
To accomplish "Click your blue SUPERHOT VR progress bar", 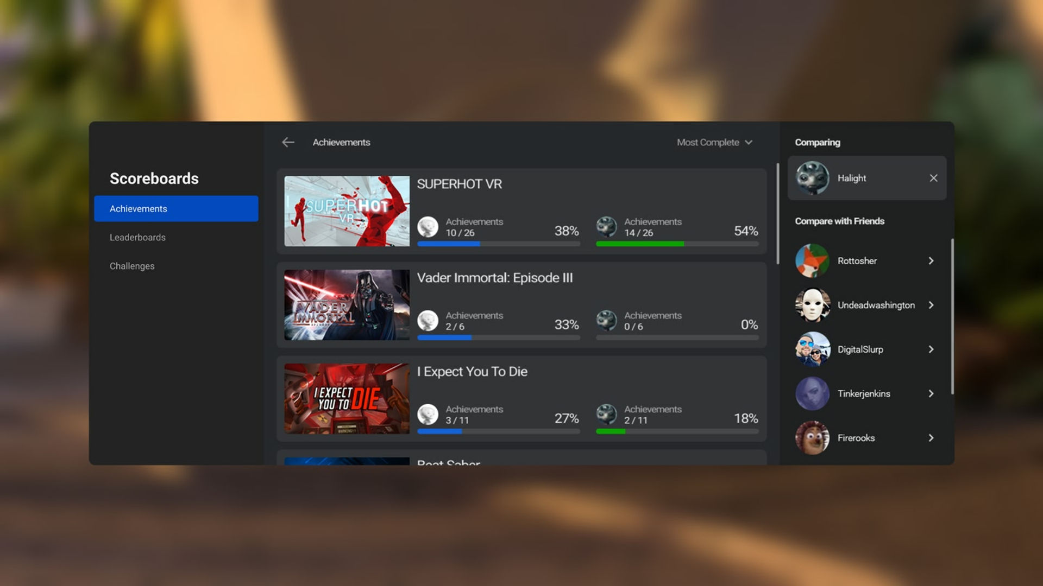I will click(x=499, y=244).
